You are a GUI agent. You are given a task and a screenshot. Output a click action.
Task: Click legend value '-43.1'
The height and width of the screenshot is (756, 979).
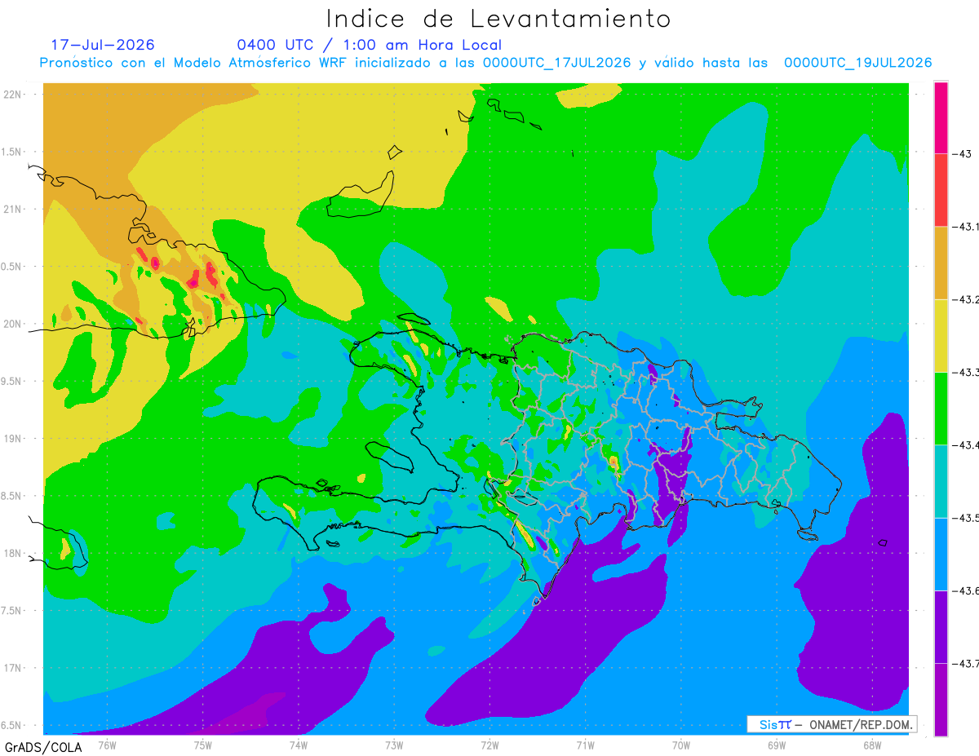968,226
